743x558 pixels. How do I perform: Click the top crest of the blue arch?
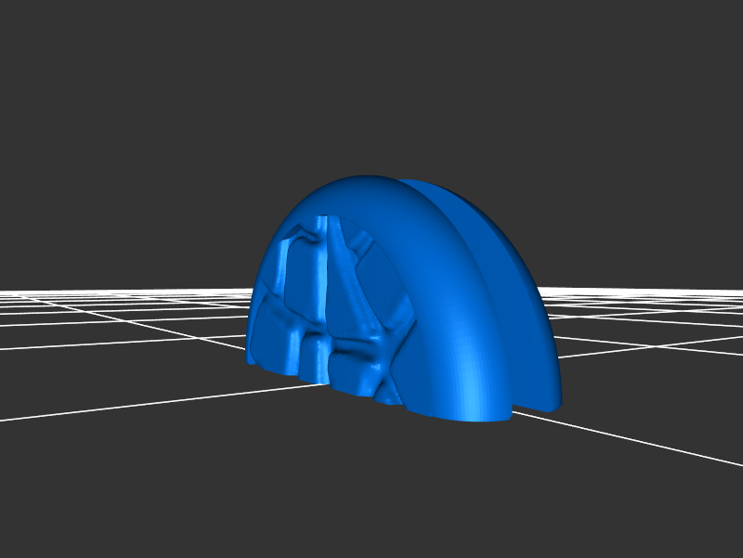click(x=371, y=182)
